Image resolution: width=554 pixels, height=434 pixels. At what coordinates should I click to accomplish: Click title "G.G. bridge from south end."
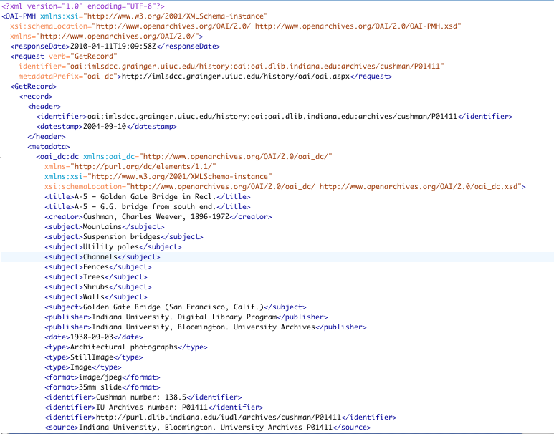(x=148, y=206)
